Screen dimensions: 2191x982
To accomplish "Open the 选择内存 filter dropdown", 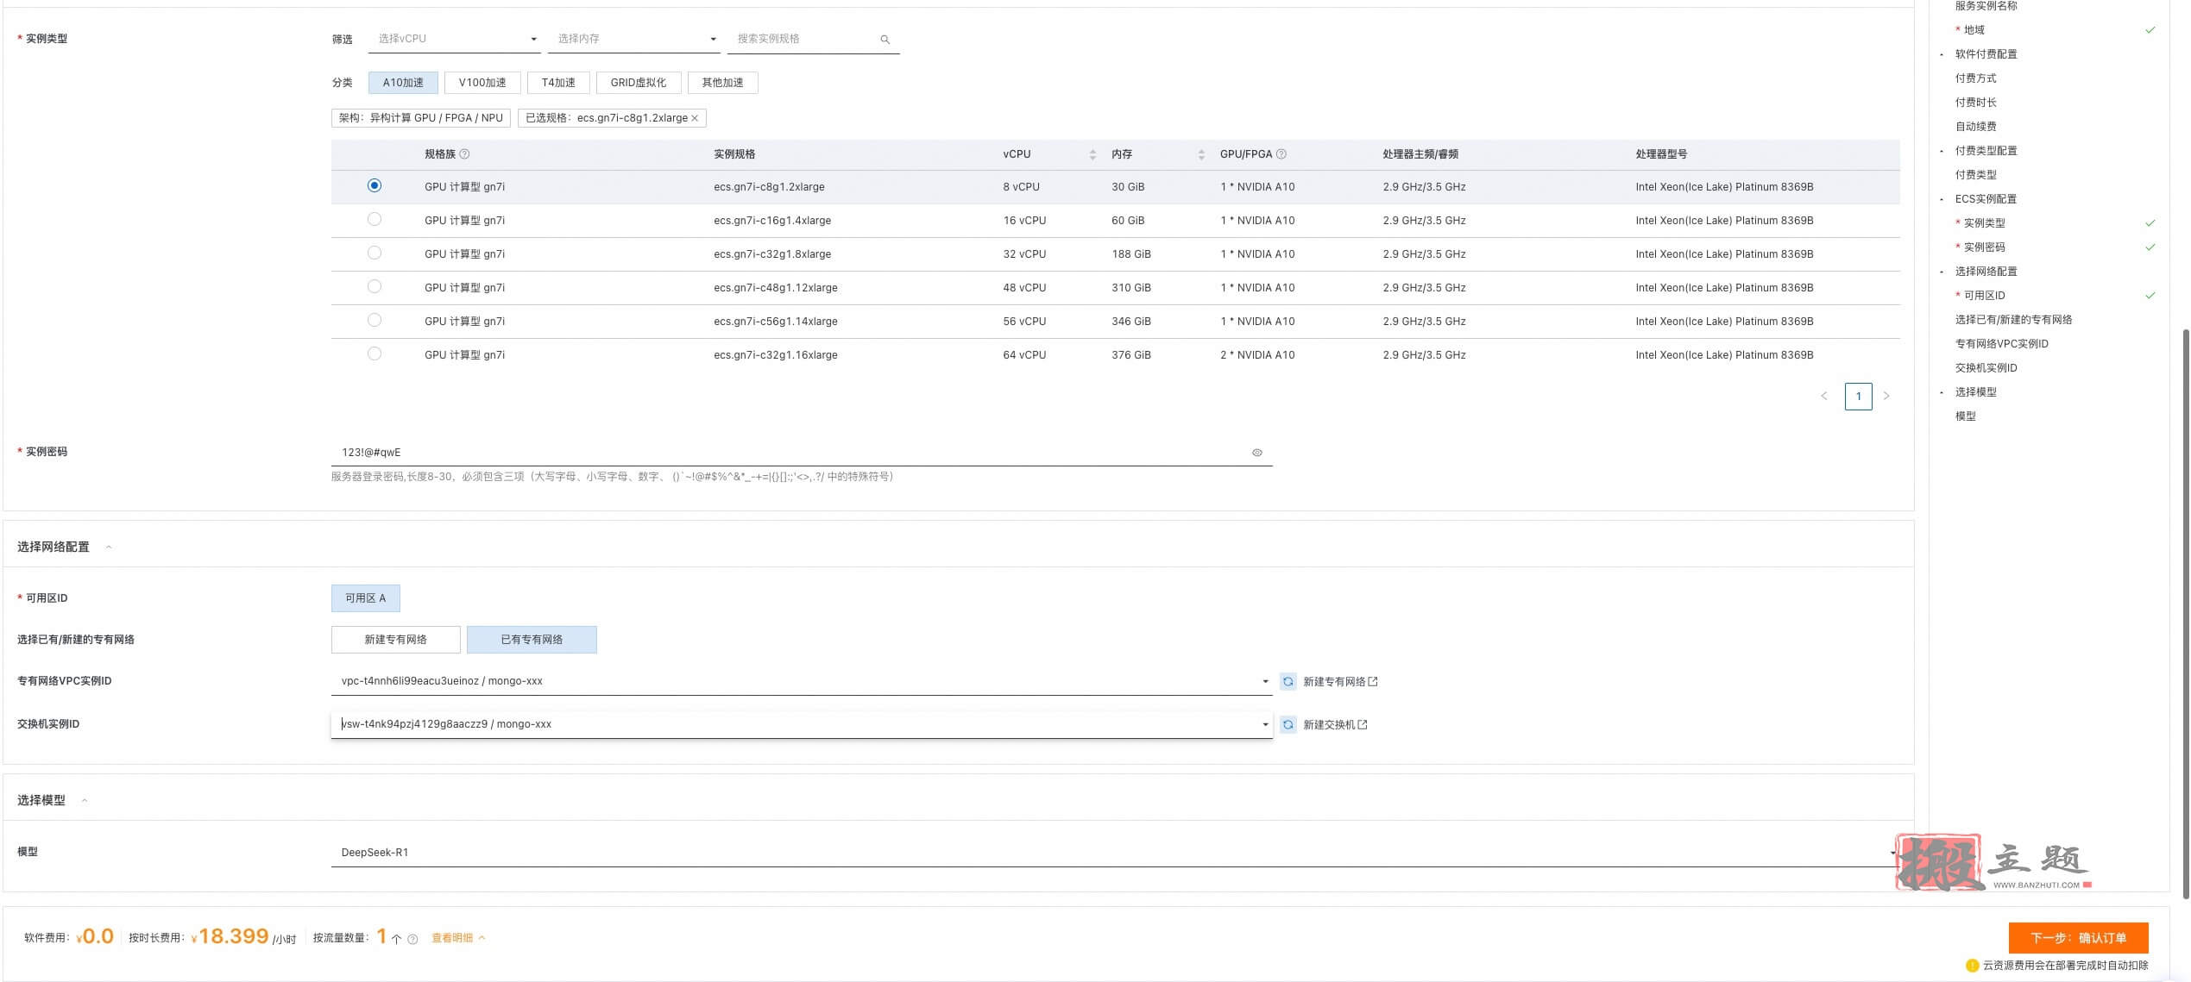I will pos(633,39).
